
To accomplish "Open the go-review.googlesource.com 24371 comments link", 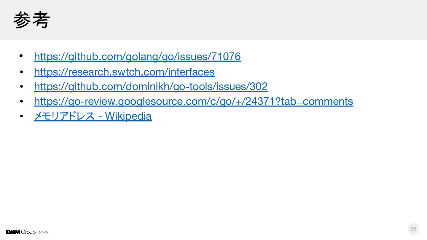I will (194, 101).
